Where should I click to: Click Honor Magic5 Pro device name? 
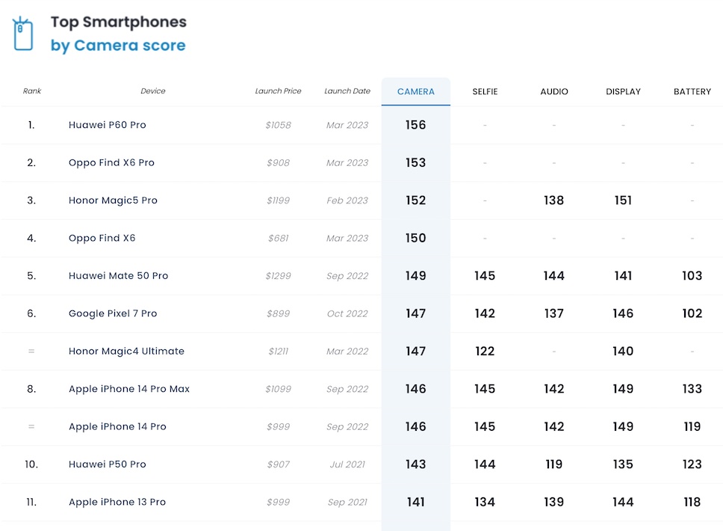[x=113, y=200]
